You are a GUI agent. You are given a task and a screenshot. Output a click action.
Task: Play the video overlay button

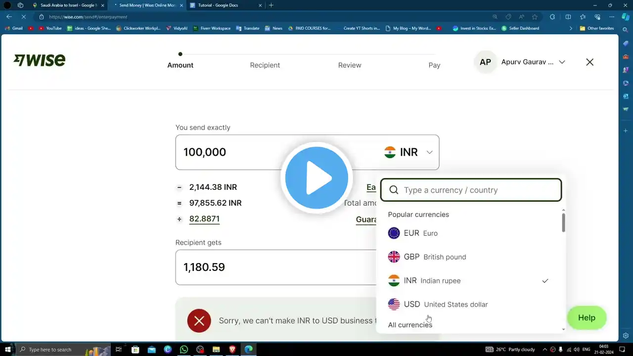[x=316, y=178]
